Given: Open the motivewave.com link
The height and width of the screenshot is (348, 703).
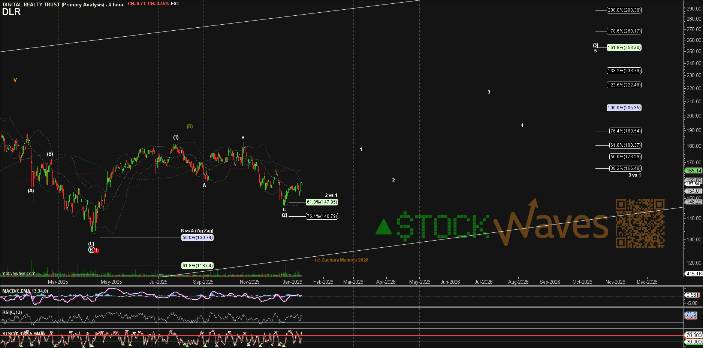Looking at the screenshot, I should point(18,274).
